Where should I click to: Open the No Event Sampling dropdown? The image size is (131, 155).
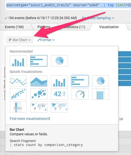[x=98, y=18]
